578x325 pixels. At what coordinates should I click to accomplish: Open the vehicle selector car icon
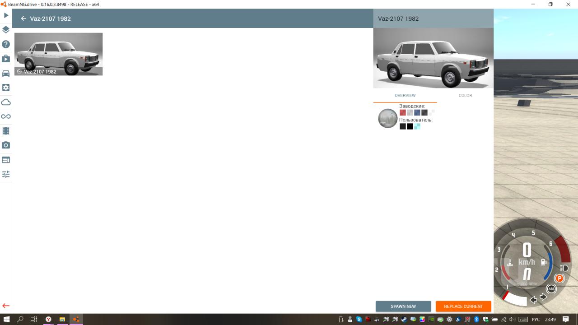tap(6, 73)
